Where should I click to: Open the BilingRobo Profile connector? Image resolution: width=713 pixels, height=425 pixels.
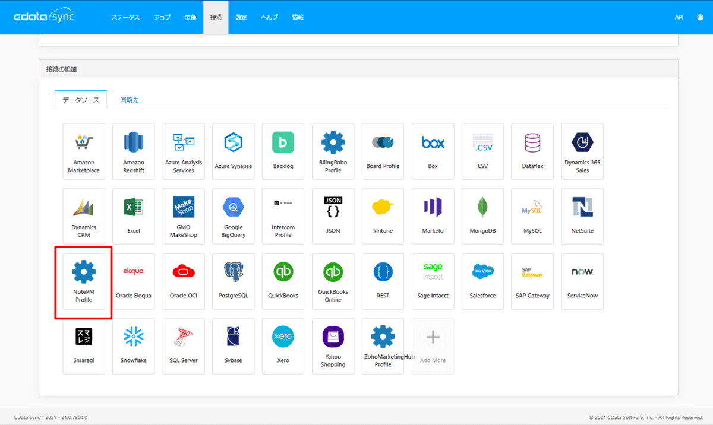coord(333,151)
